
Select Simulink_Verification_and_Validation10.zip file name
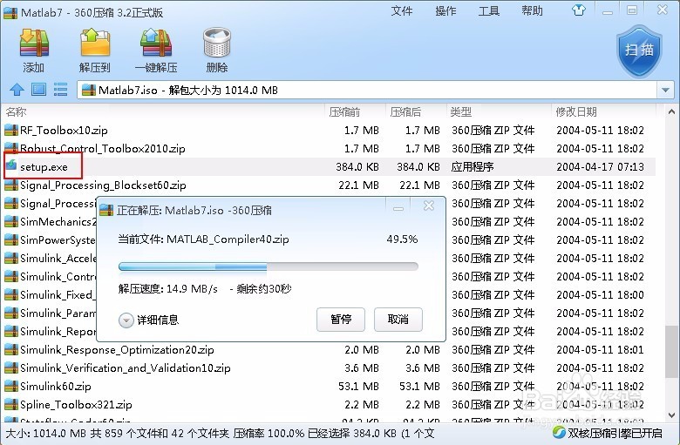(x=126, y=367)
